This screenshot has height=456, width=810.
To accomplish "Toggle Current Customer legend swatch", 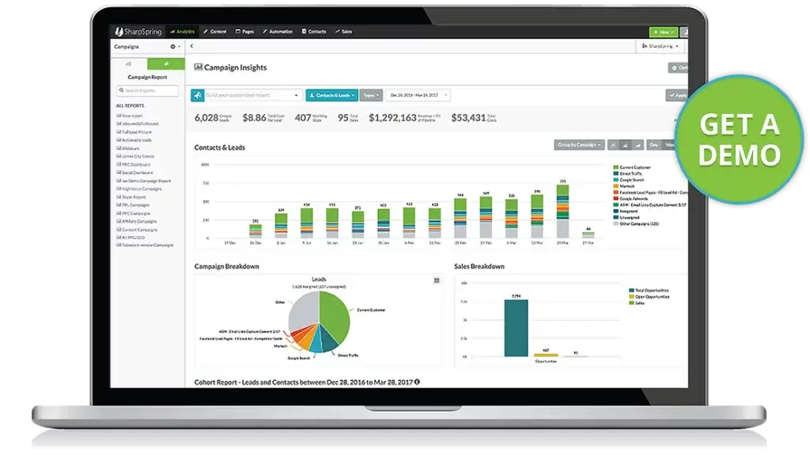I will click(615, 168).
